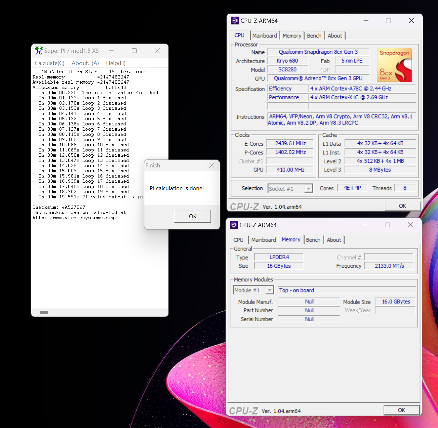This screenshot has height=428, width=438.
Task: Click the Frequency field 2133.0 MT/s
Action: click(x=389, y=266)
